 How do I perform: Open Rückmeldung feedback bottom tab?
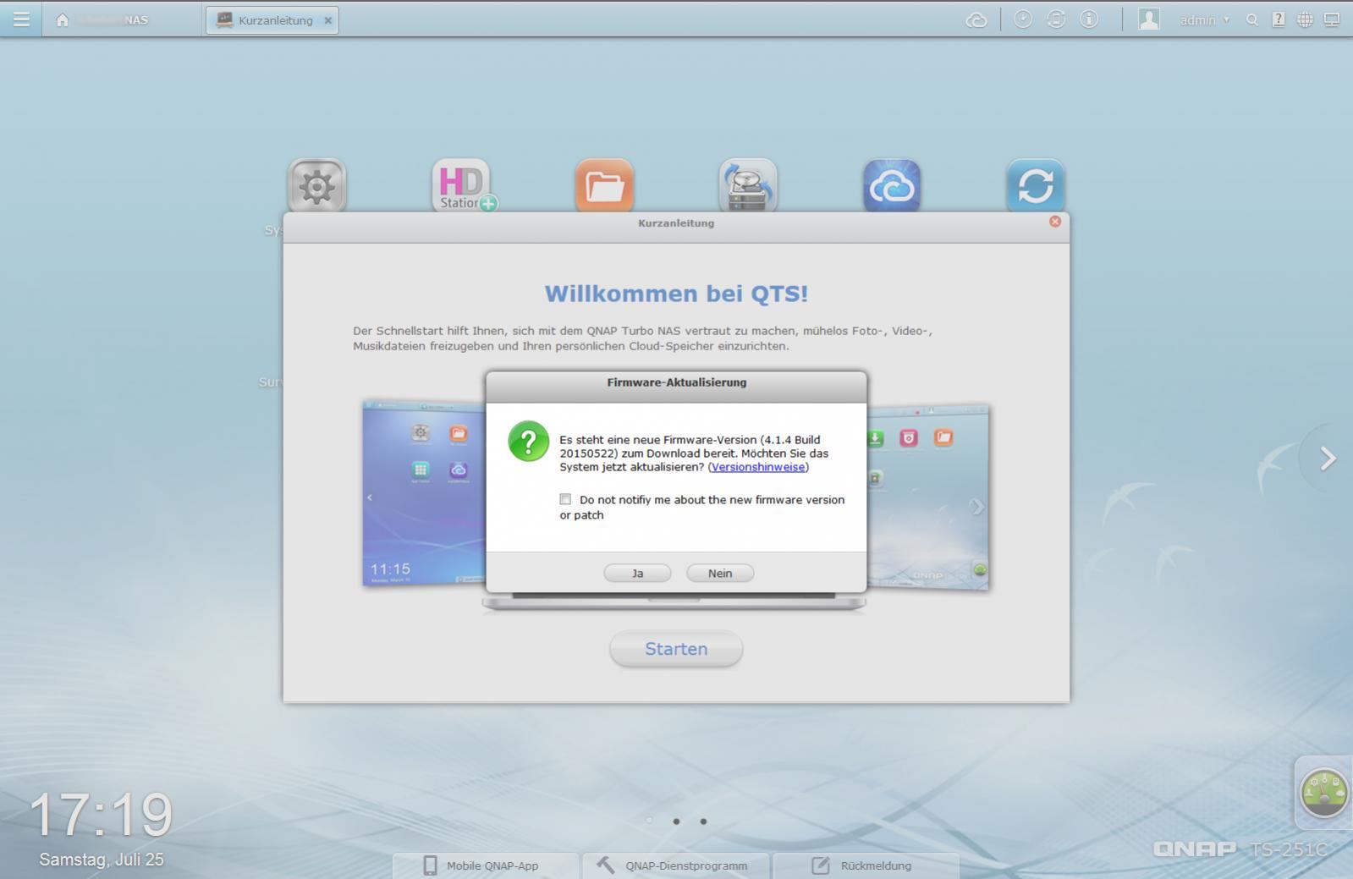(866, 865)
